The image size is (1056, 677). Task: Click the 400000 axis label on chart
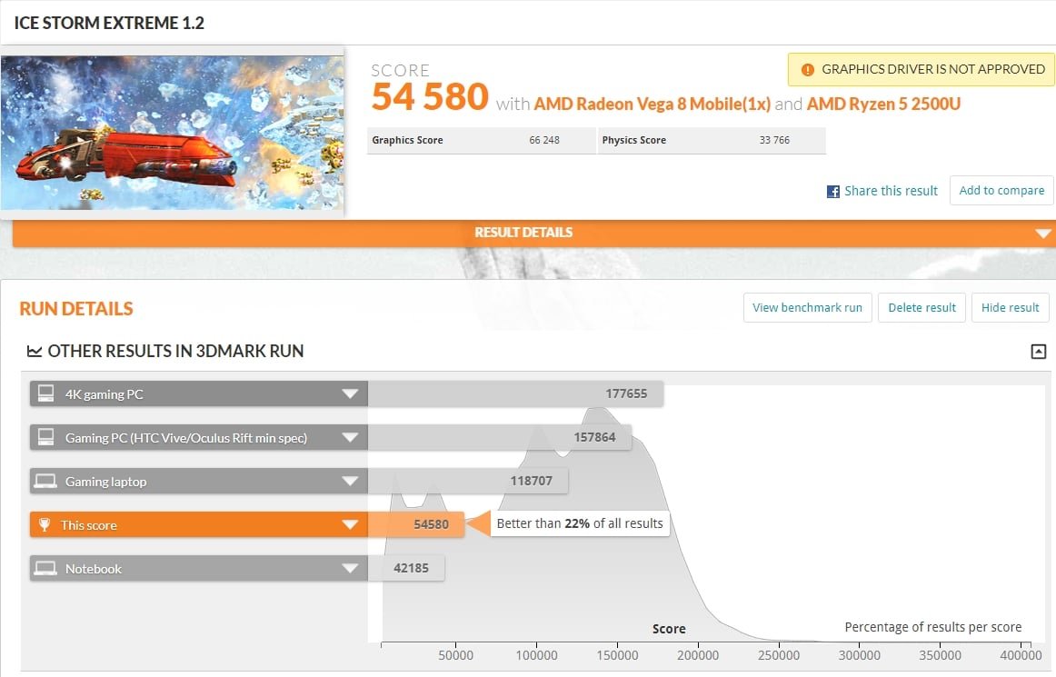1021,655
